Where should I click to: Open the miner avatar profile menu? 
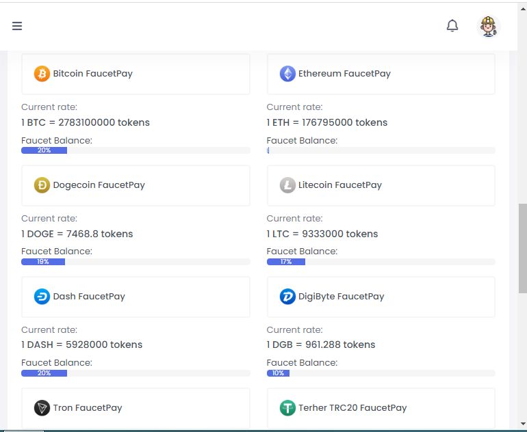(x=489, y=26)
